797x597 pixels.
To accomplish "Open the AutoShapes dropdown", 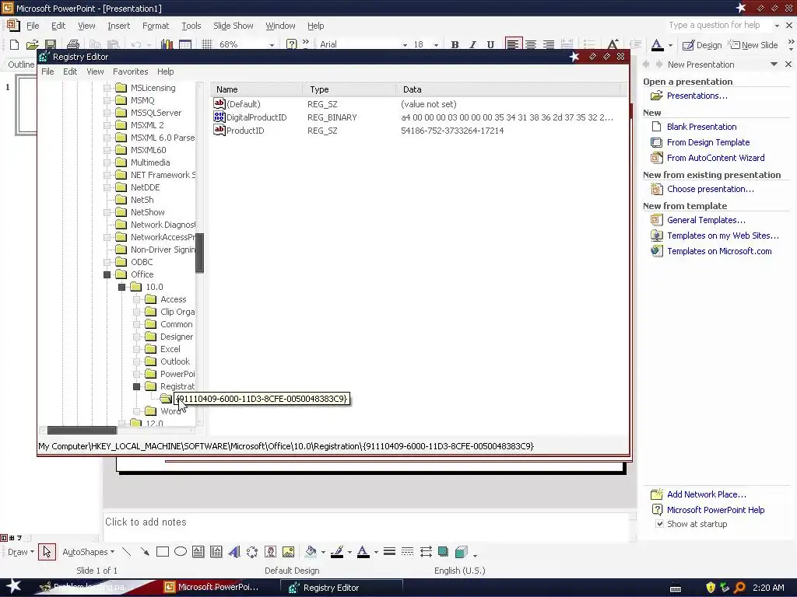I will coord(88,552).
